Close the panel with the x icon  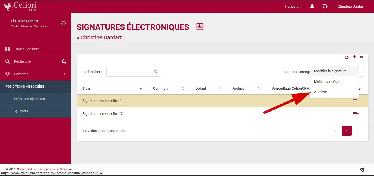pos(361,57)
